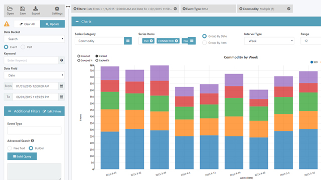Select the Builder radio option

tap(31, 148)
